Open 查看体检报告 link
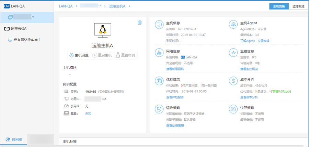Screen dimensions: 309x147 pos(175,97)
